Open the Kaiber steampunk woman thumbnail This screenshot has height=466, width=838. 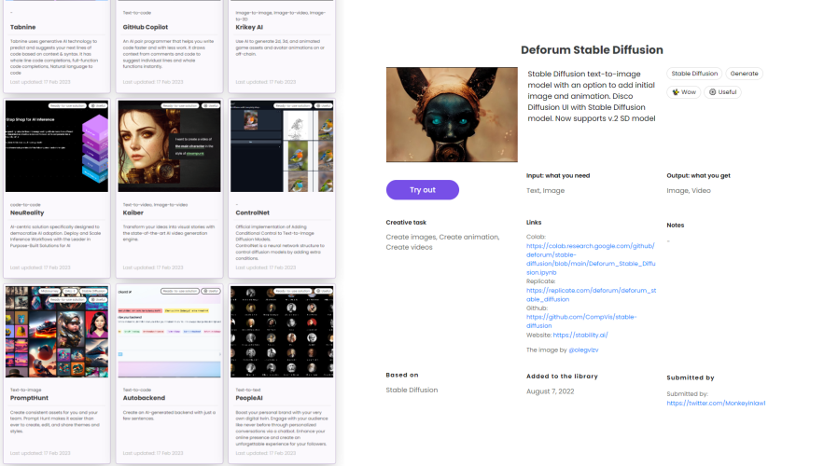(x=170, y=145)
